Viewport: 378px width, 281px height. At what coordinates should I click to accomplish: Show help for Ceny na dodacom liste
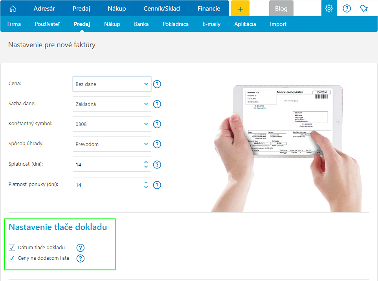click(x=81, y=258)
